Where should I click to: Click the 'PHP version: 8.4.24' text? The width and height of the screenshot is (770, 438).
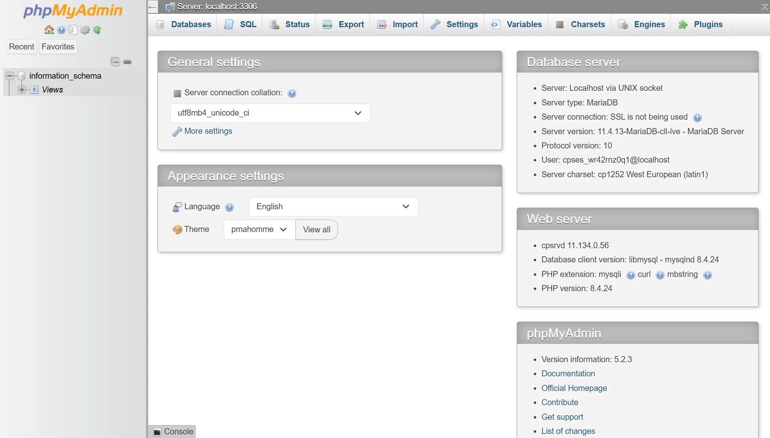click(x=577, y=288)
